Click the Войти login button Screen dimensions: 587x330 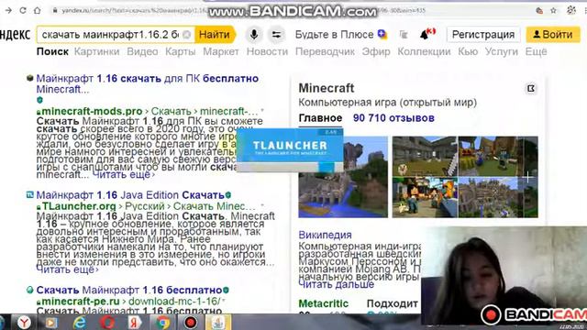click(553, 35)
